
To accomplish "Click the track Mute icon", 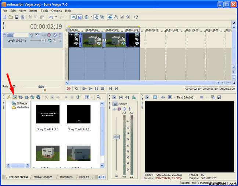I will tap(55, 35).
